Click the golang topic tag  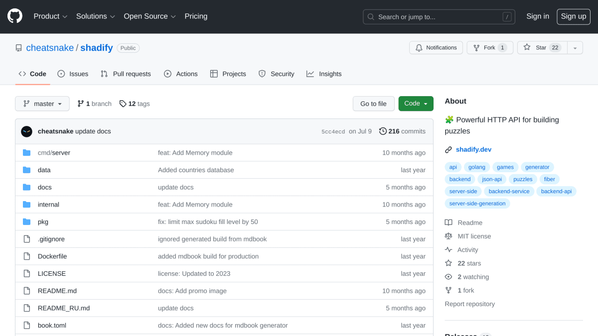click(x=477, y=167)
